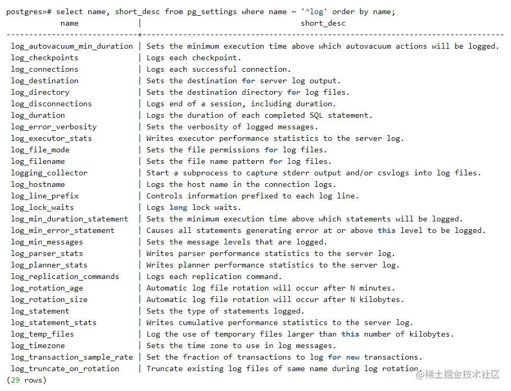Click the log_autovacuum_min_duration setting name
This screenshot has height=391, width=511.
coord(72,46)
